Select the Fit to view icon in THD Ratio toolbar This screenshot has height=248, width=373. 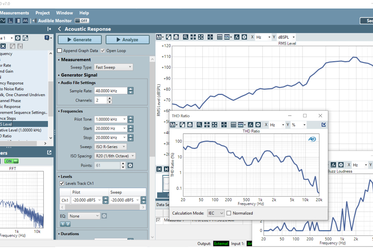tap(214, 125)
